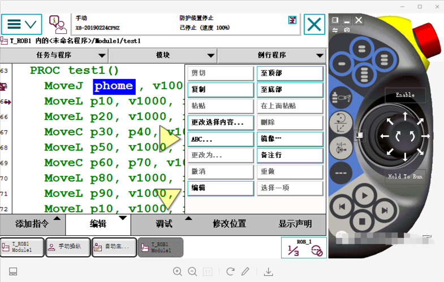
Task: Open the ABB main menu button
Action: pyautogui.click(x=21, y=24)
